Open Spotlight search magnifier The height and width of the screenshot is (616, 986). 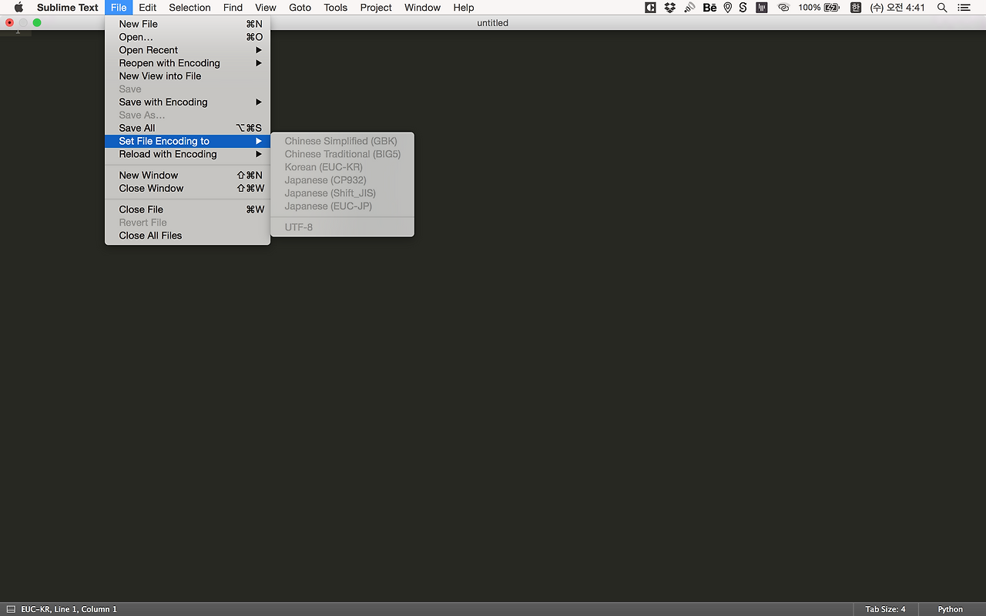[x=942, y=8]
